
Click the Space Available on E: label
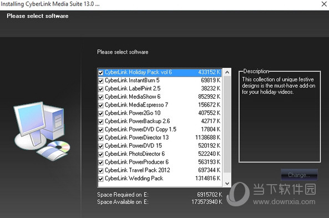point(123,202)
